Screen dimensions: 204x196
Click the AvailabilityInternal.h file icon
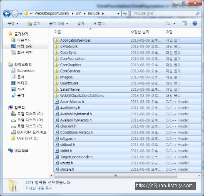pyautogui.click(x=57, y=114)
